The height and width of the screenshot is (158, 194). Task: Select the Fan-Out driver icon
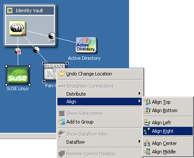51,72
